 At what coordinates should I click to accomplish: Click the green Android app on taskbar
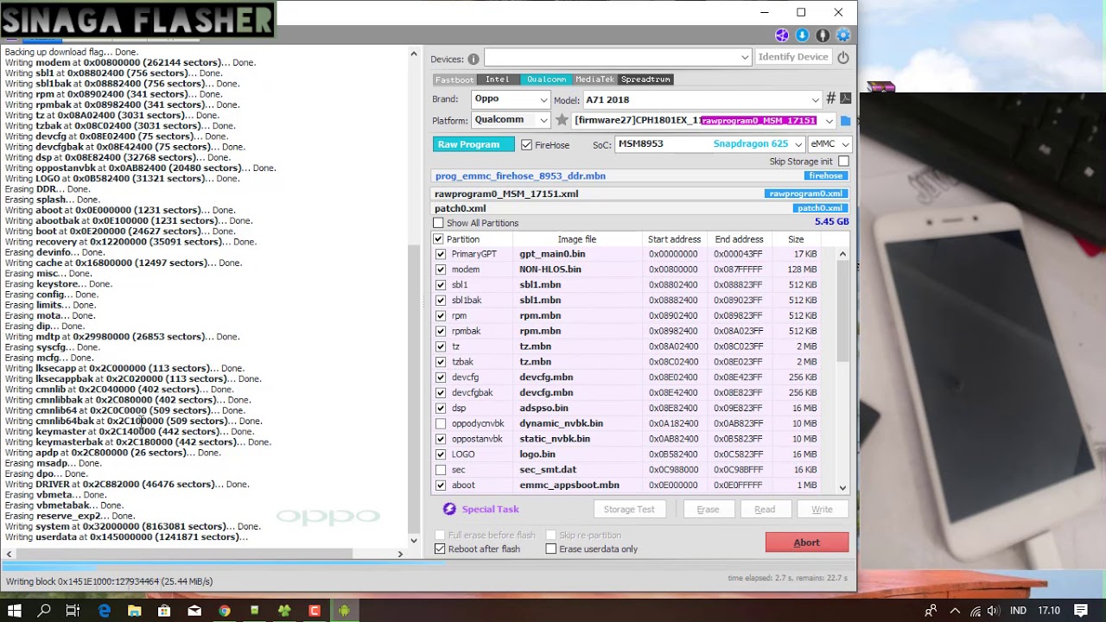point(344,611)
